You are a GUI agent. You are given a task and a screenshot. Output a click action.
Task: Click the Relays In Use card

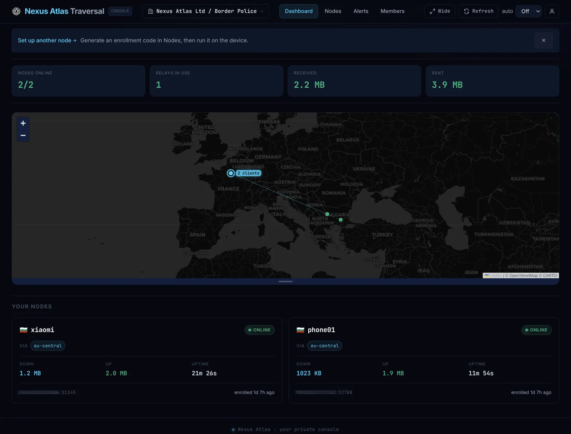(x=216, y=81)
